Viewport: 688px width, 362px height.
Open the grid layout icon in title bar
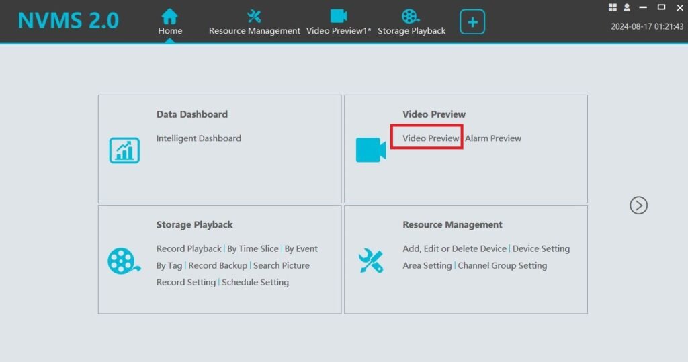(613, 7)
